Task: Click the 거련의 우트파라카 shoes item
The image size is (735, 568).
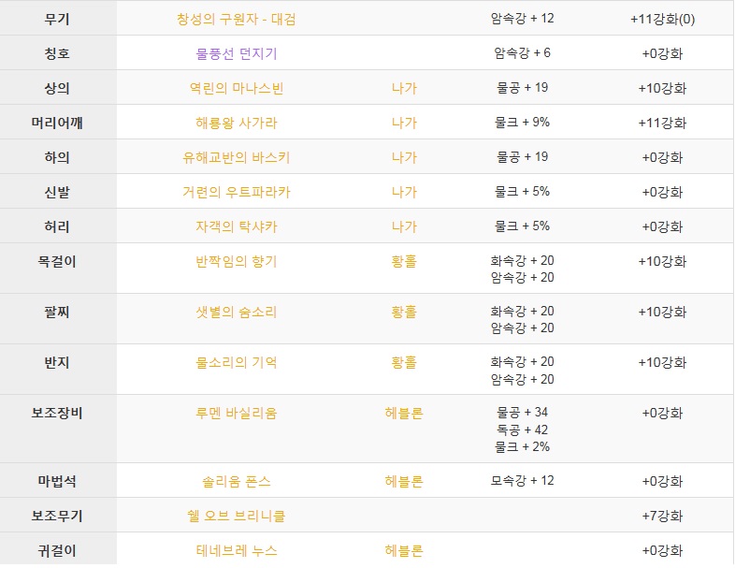Action: tap(236, 193)
